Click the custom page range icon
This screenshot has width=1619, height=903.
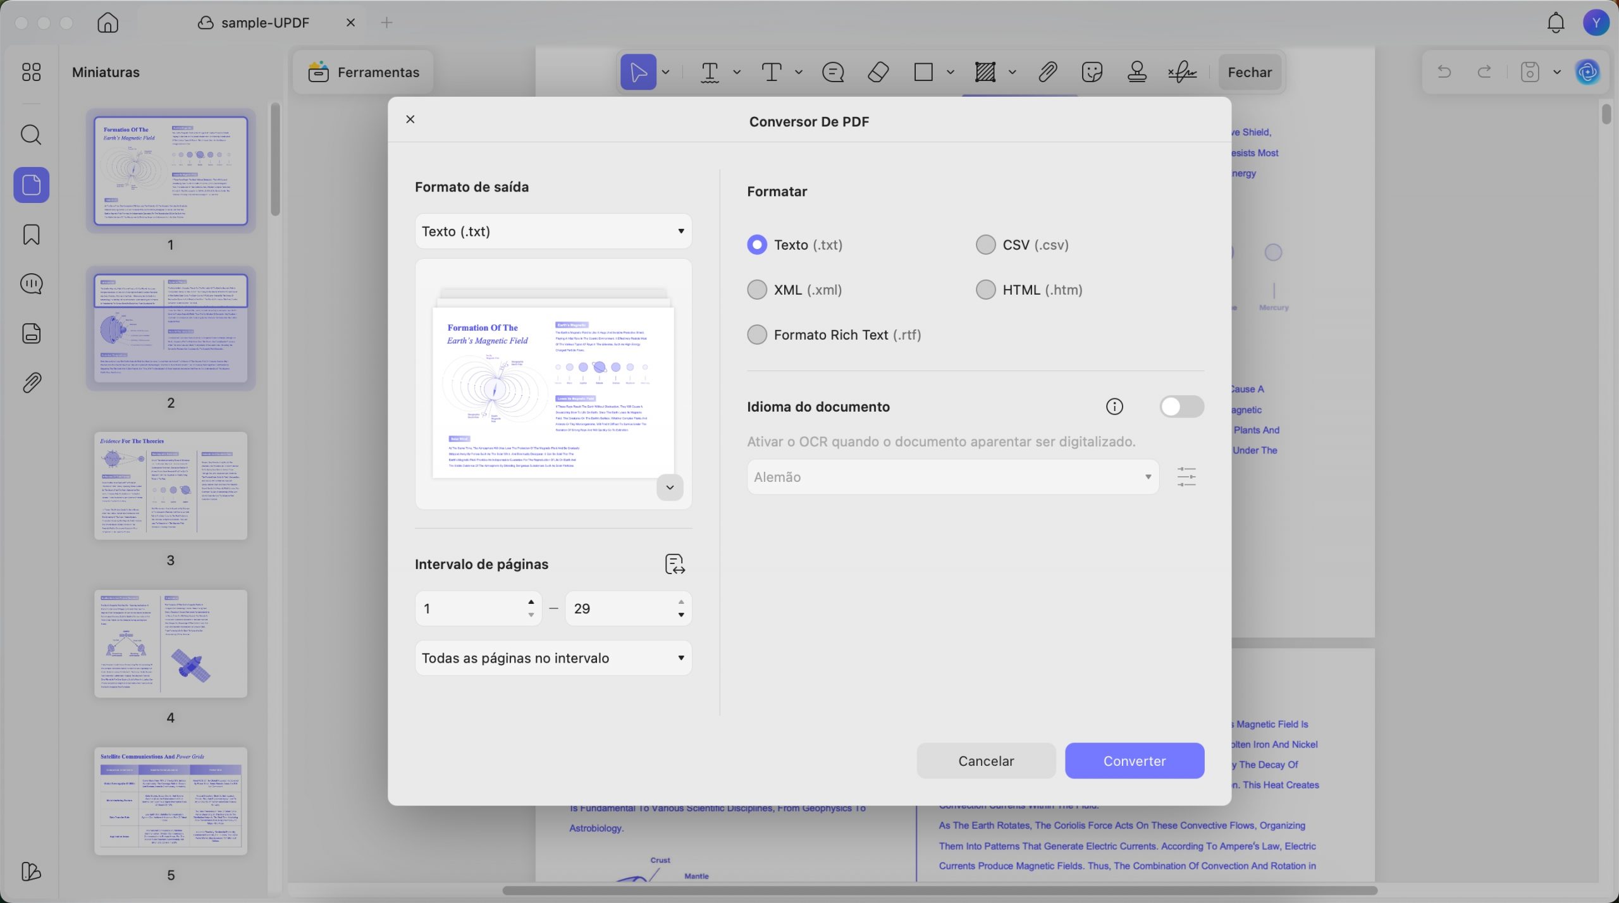tap(675, 564)
